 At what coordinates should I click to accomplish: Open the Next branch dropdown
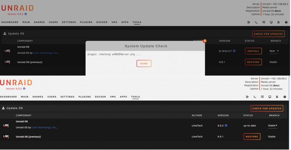point(274,51)
